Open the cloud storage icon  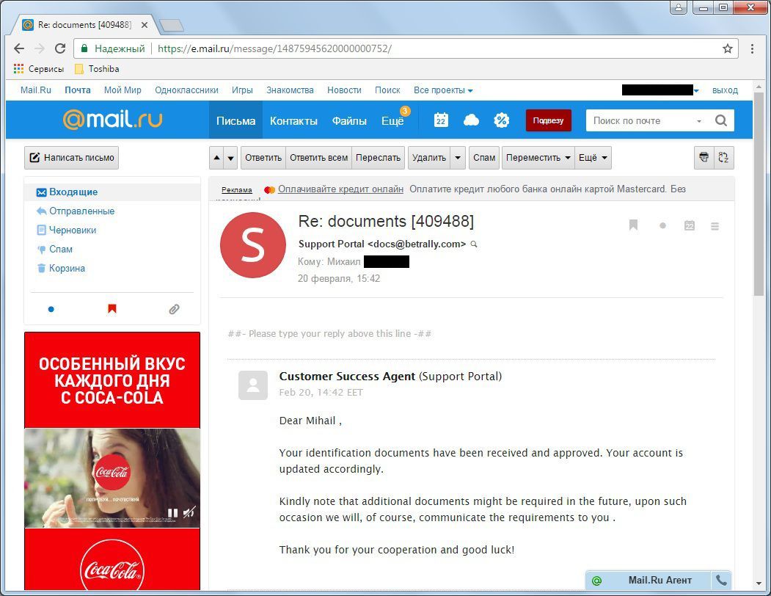tap(471, 120)
